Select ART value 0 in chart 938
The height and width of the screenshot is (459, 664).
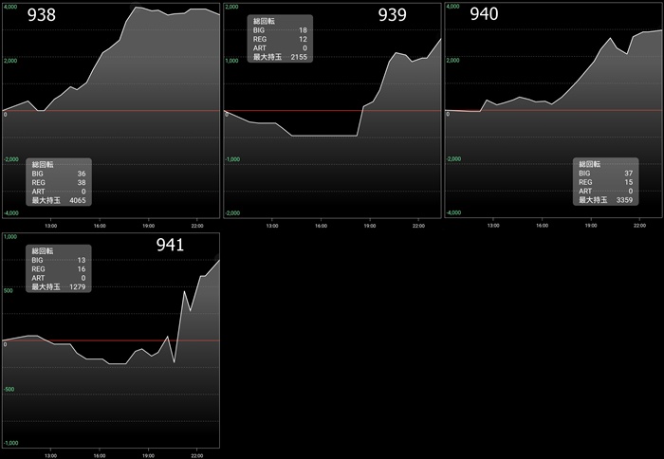[x=83, y=192]
